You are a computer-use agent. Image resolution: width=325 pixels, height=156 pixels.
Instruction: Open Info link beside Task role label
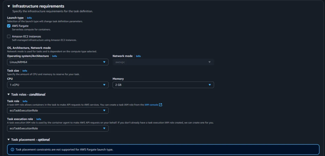pyautogui.click(x=25, y=101)
